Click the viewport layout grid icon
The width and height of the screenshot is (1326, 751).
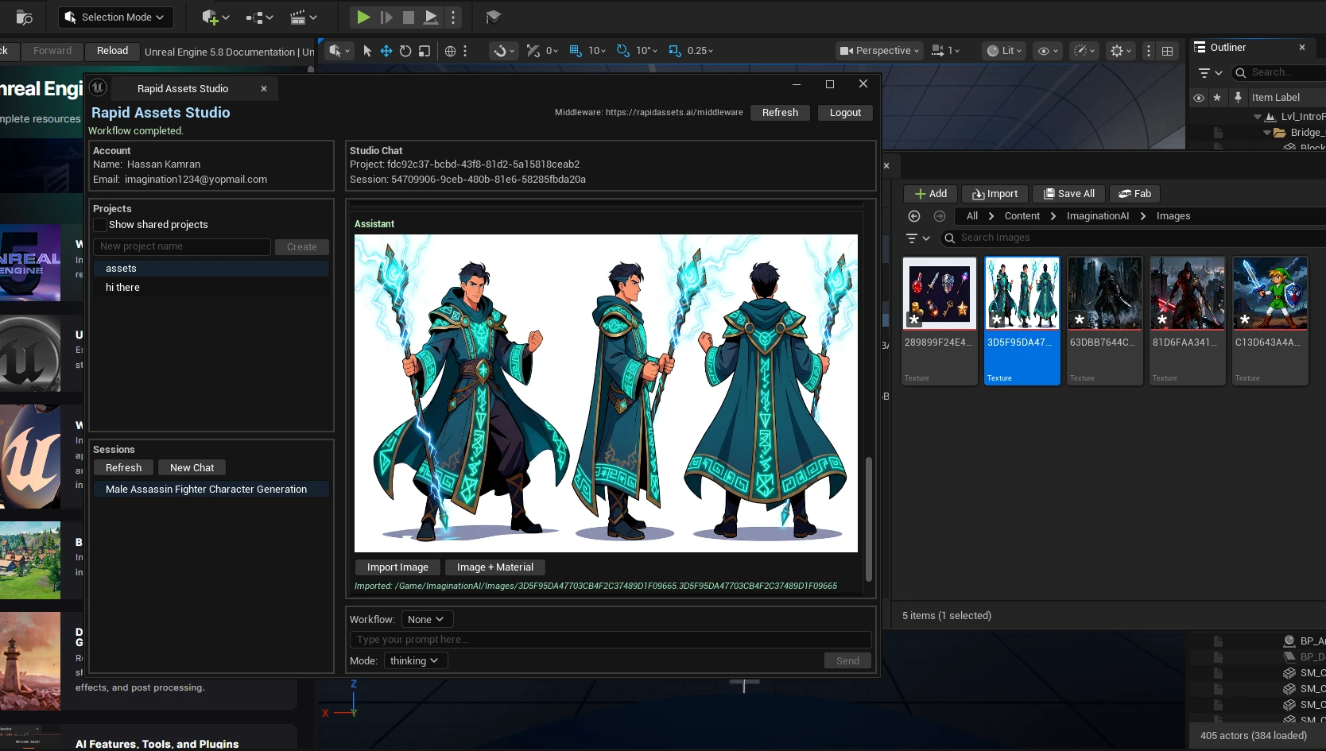pos(1167,51)
